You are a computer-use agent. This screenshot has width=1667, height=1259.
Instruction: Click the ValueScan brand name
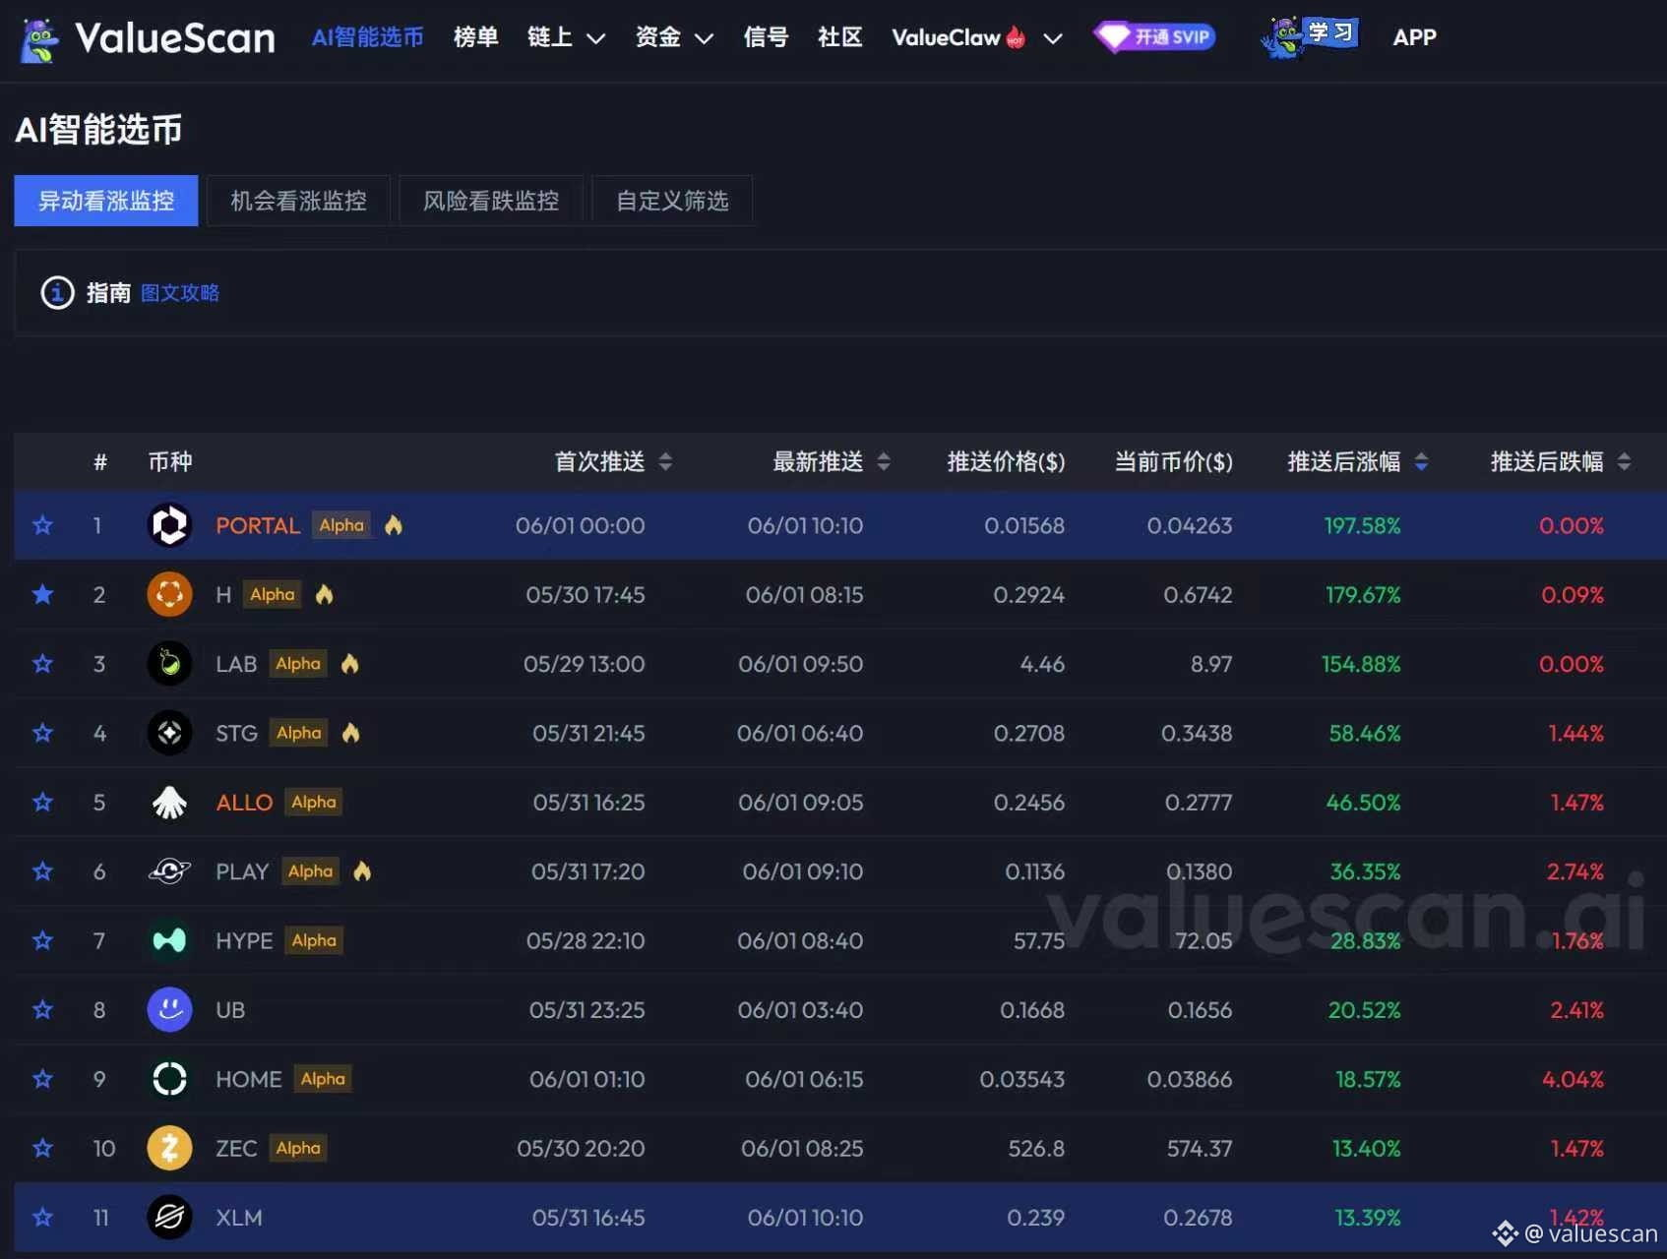175,38
